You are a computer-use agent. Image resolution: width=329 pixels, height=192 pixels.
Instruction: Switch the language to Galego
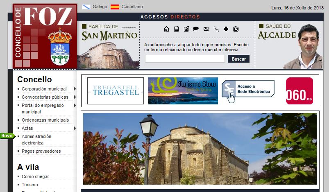tap(100, 7)
